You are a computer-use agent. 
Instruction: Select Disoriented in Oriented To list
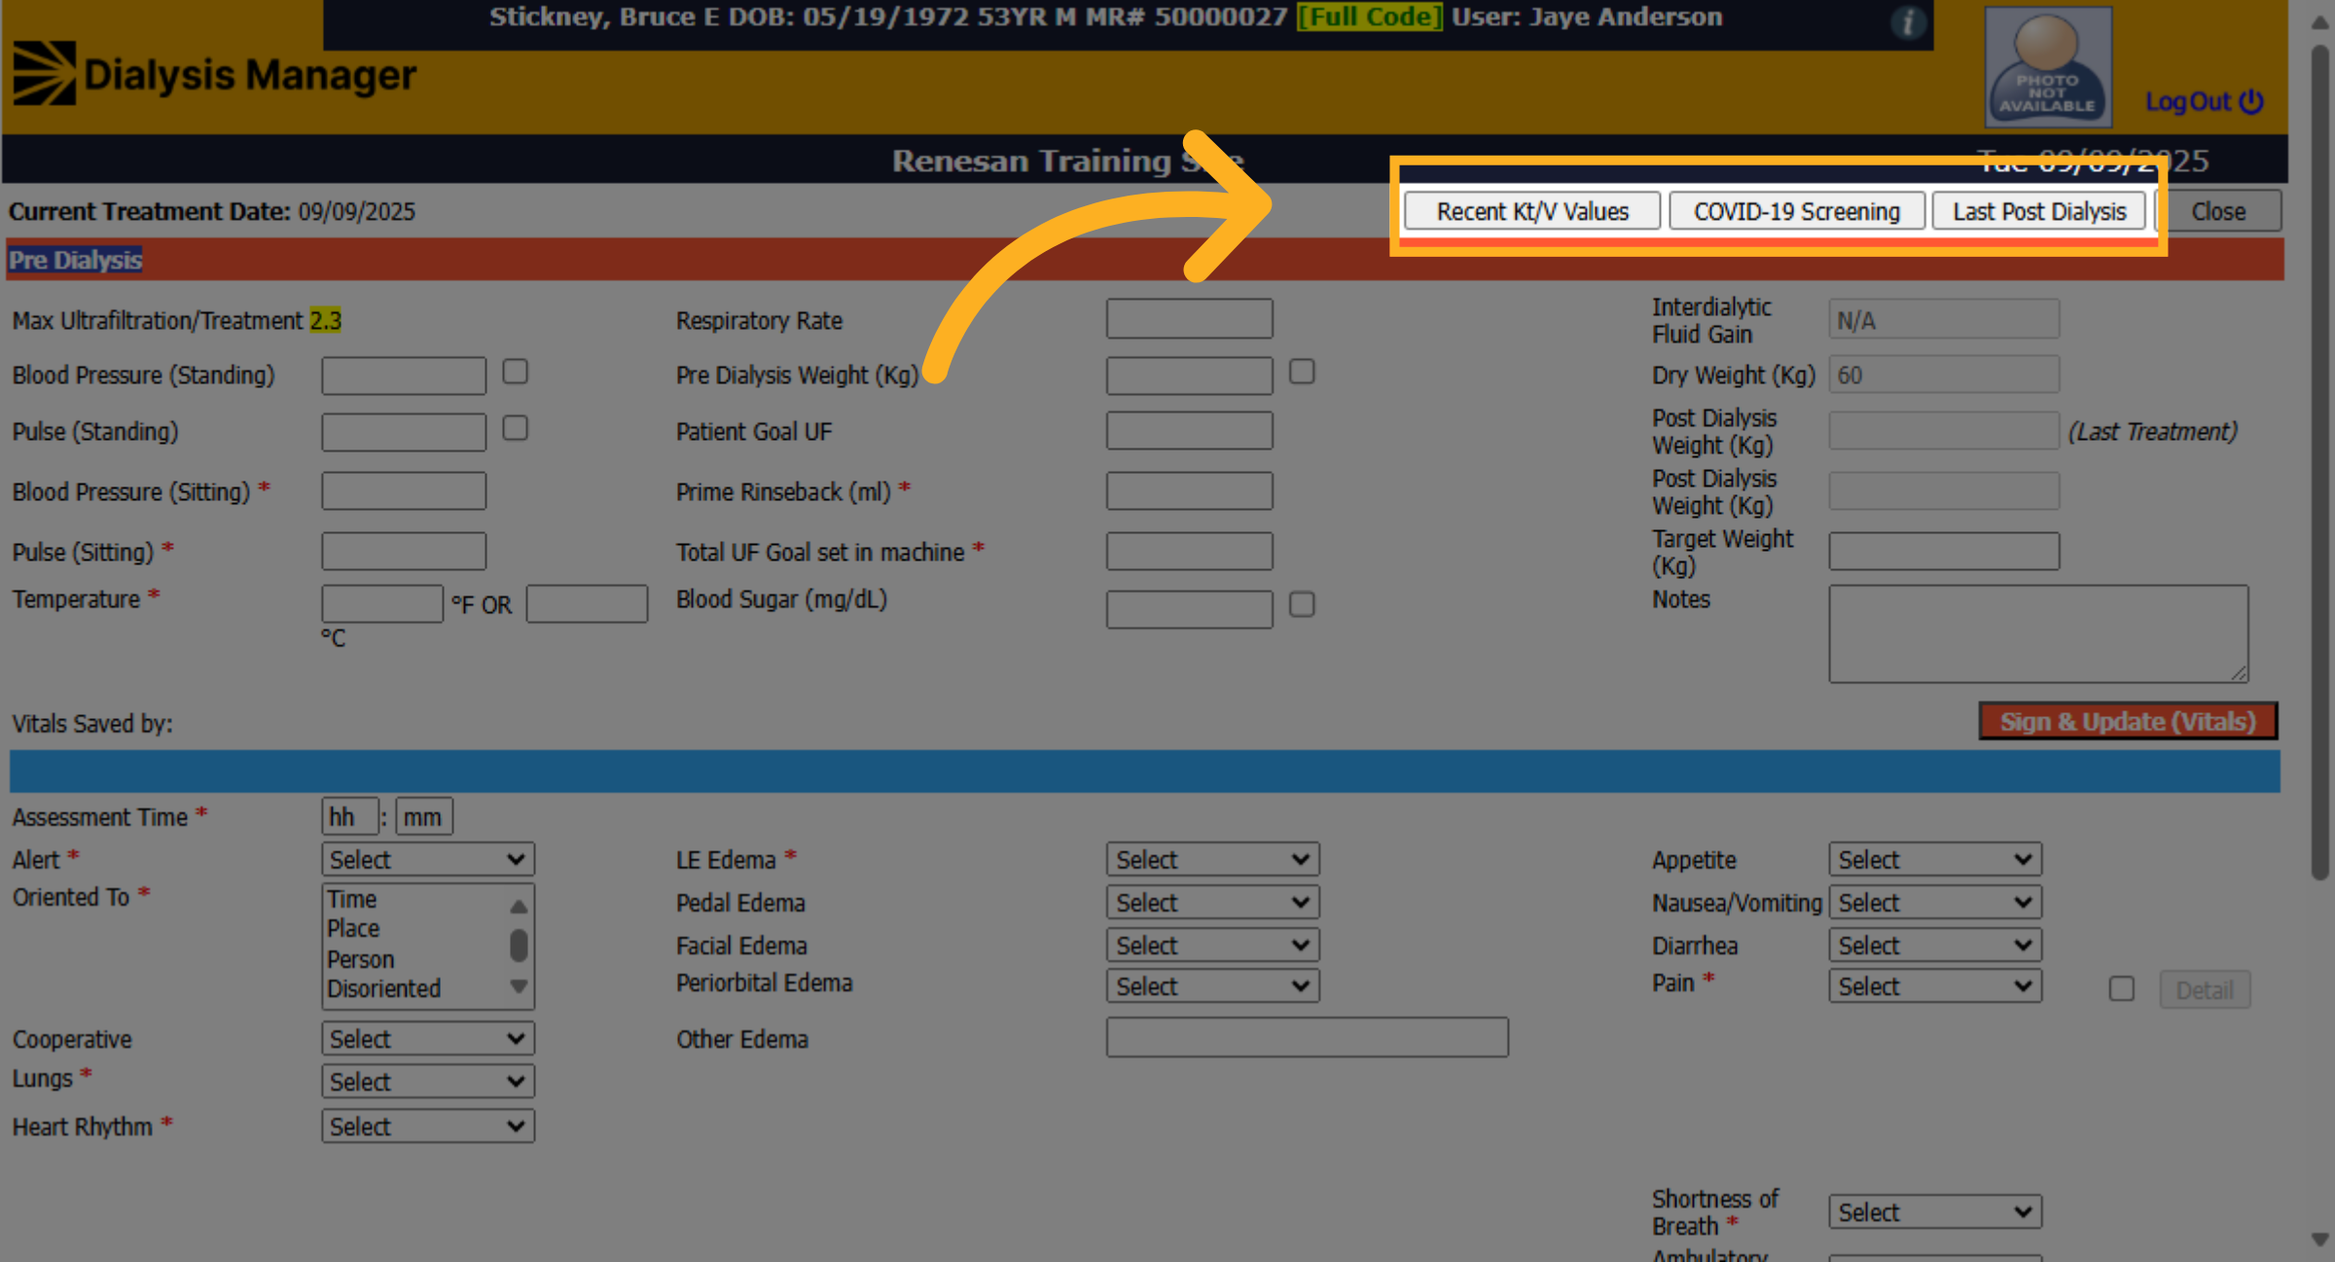(383, 989)
